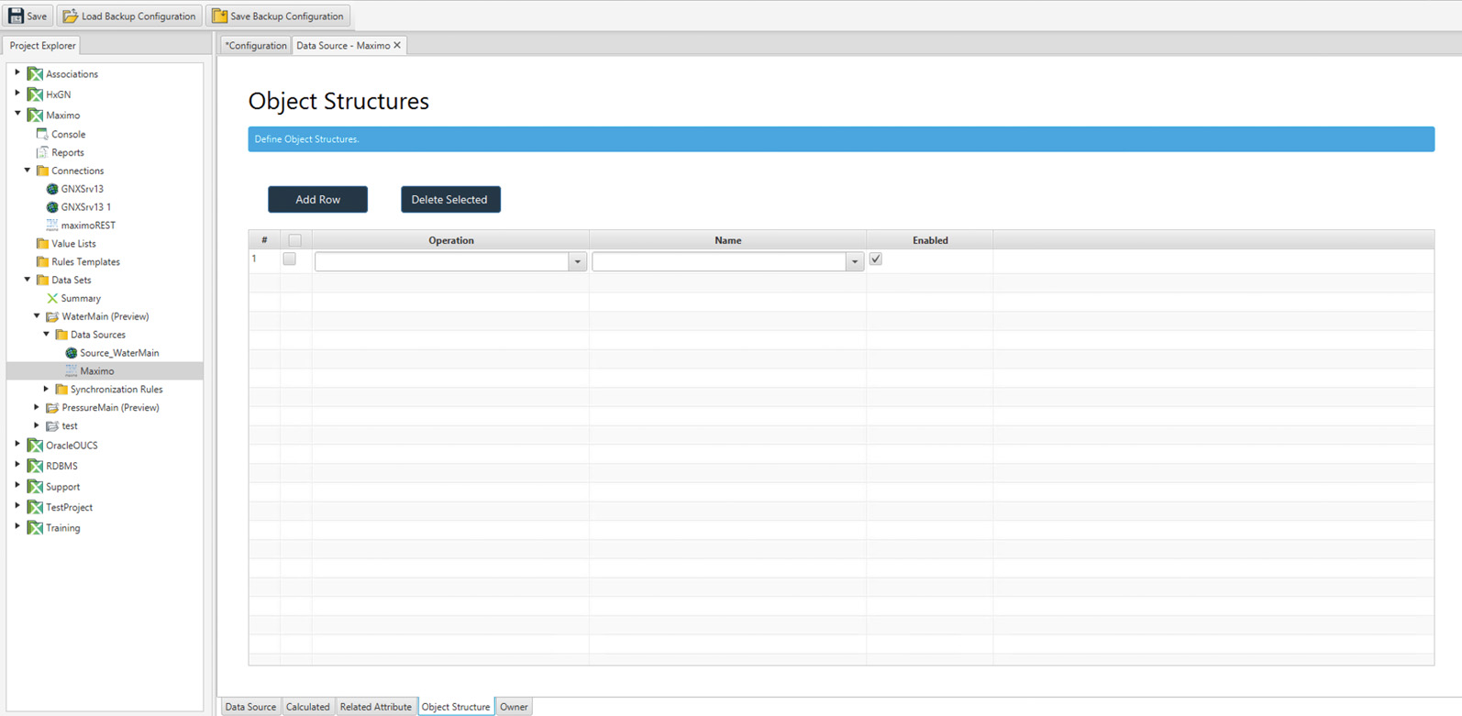Open the Console item icon
The width and height of the screenshot is (1462, 716).
pyautogui.click(x=42, y=134)
